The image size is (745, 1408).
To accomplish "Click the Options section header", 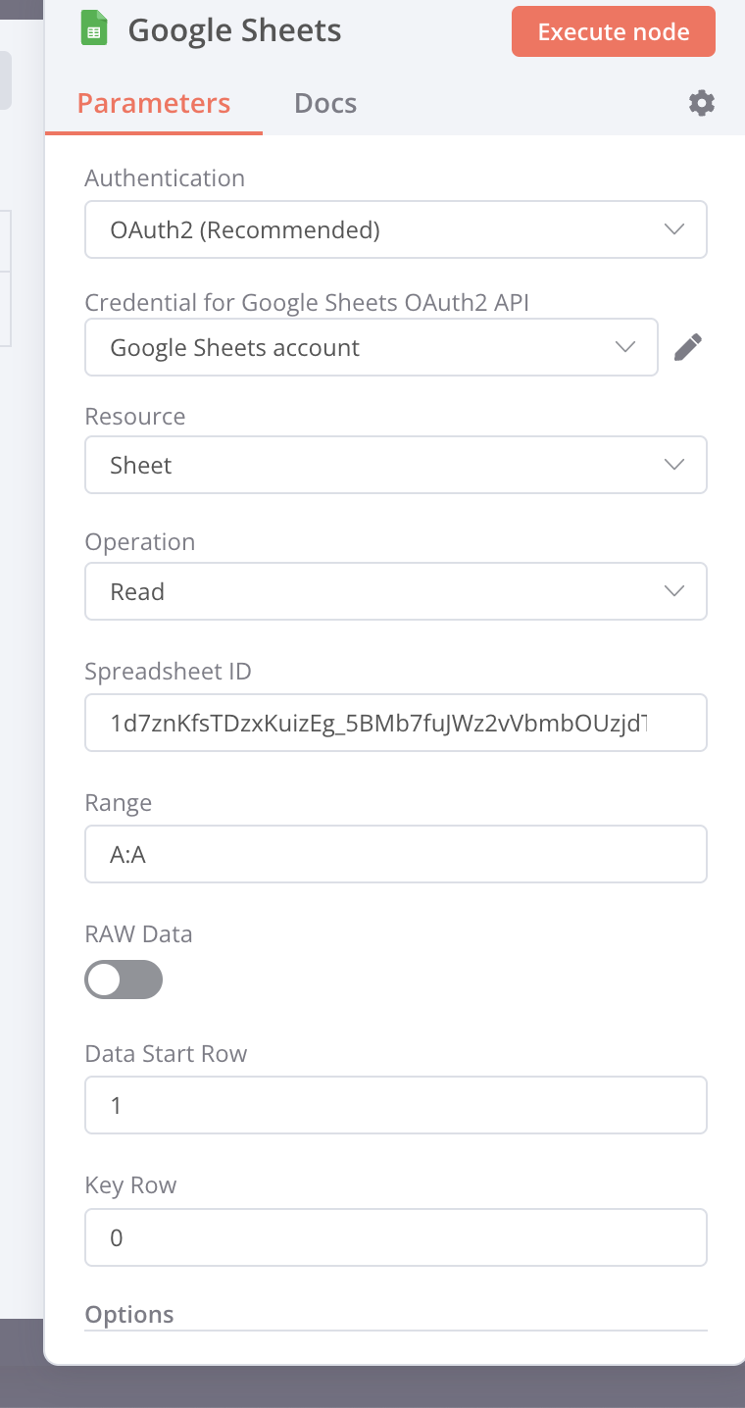I will click(x=129, y=1315).
